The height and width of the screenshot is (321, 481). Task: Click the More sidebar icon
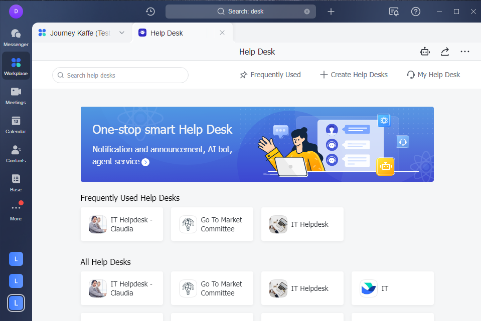coord(16,209)
